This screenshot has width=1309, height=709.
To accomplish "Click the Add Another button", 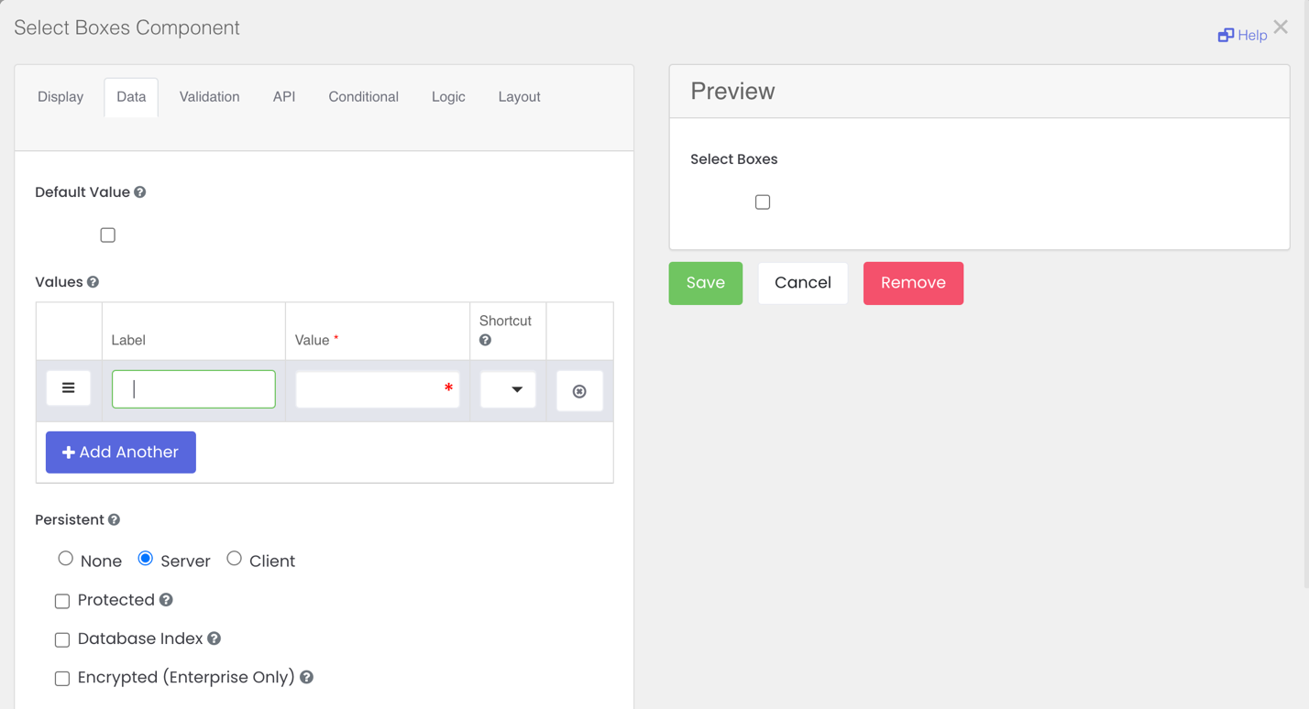I will [121, 453].
